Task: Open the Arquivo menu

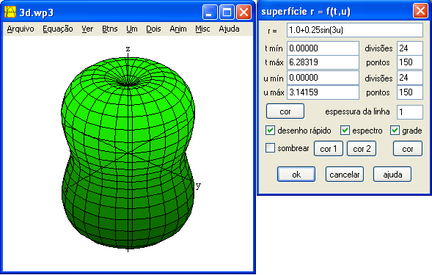Action: tap(21, 29)
